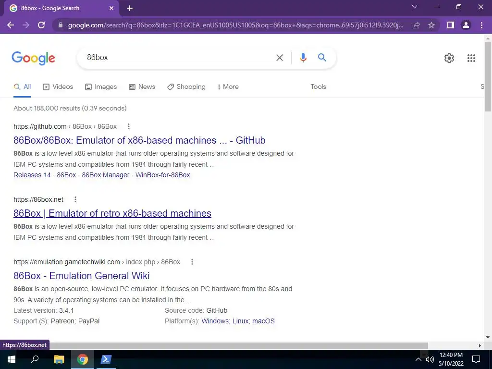Screen dimensions: 492x369
Task: Reload the page with the refresh icon
Action: (x=41, y=25)
